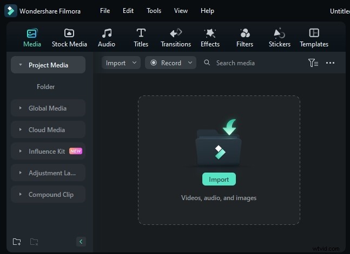Open the View menu
The image size is (350, 254).
click(181, 11)
